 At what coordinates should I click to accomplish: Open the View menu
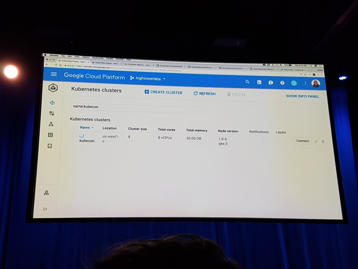(77, 56)
